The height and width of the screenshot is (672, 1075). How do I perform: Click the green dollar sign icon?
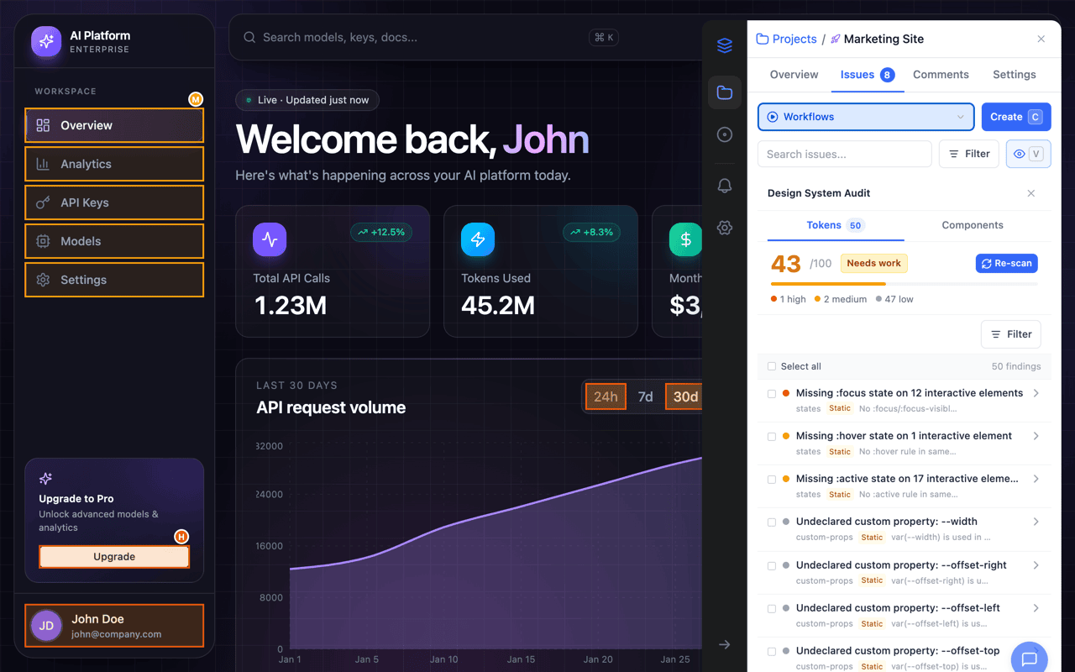685,239
